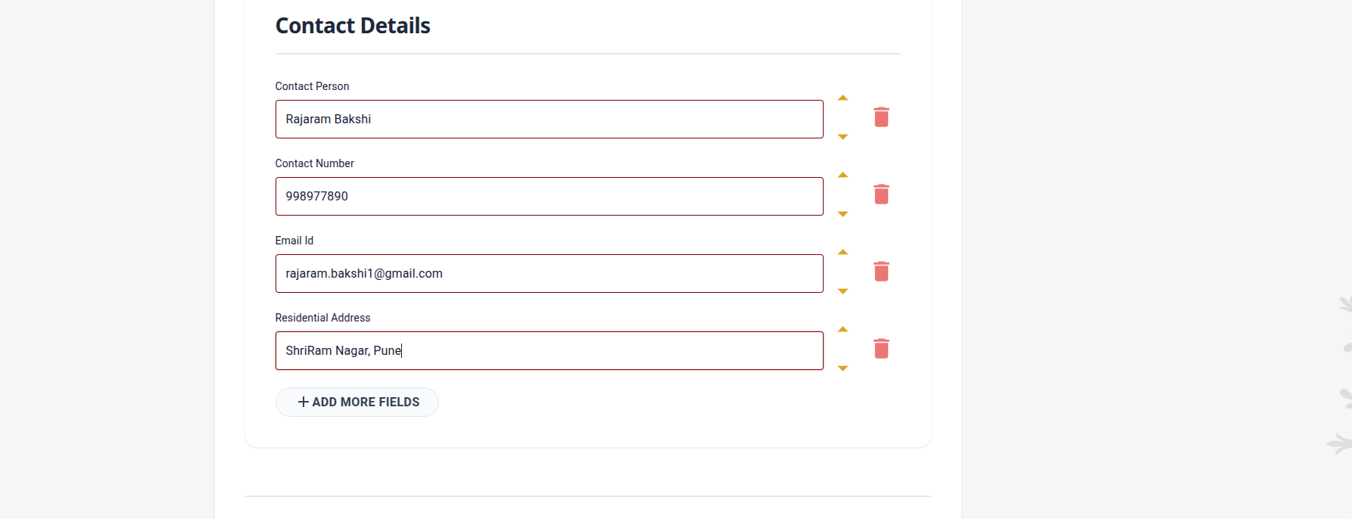Move Contact Person field up
The height and width of the screenshot is (519, 1352).
pyautogui.click(x=843, y=98)
